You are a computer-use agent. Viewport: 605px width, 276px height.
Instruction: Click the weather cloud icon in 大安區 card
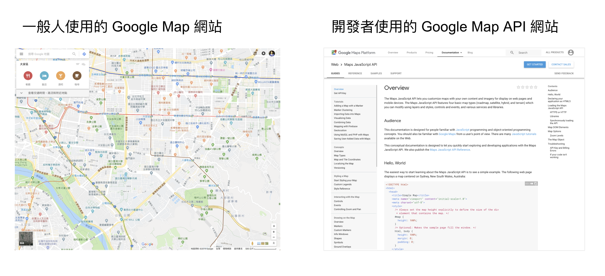click(84, 64)
